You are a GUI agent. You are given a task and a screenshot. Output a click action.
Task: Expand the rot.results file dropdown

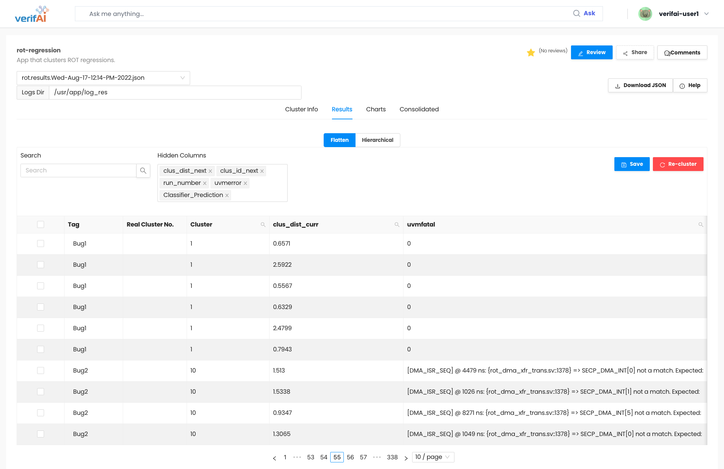(183, 78)
